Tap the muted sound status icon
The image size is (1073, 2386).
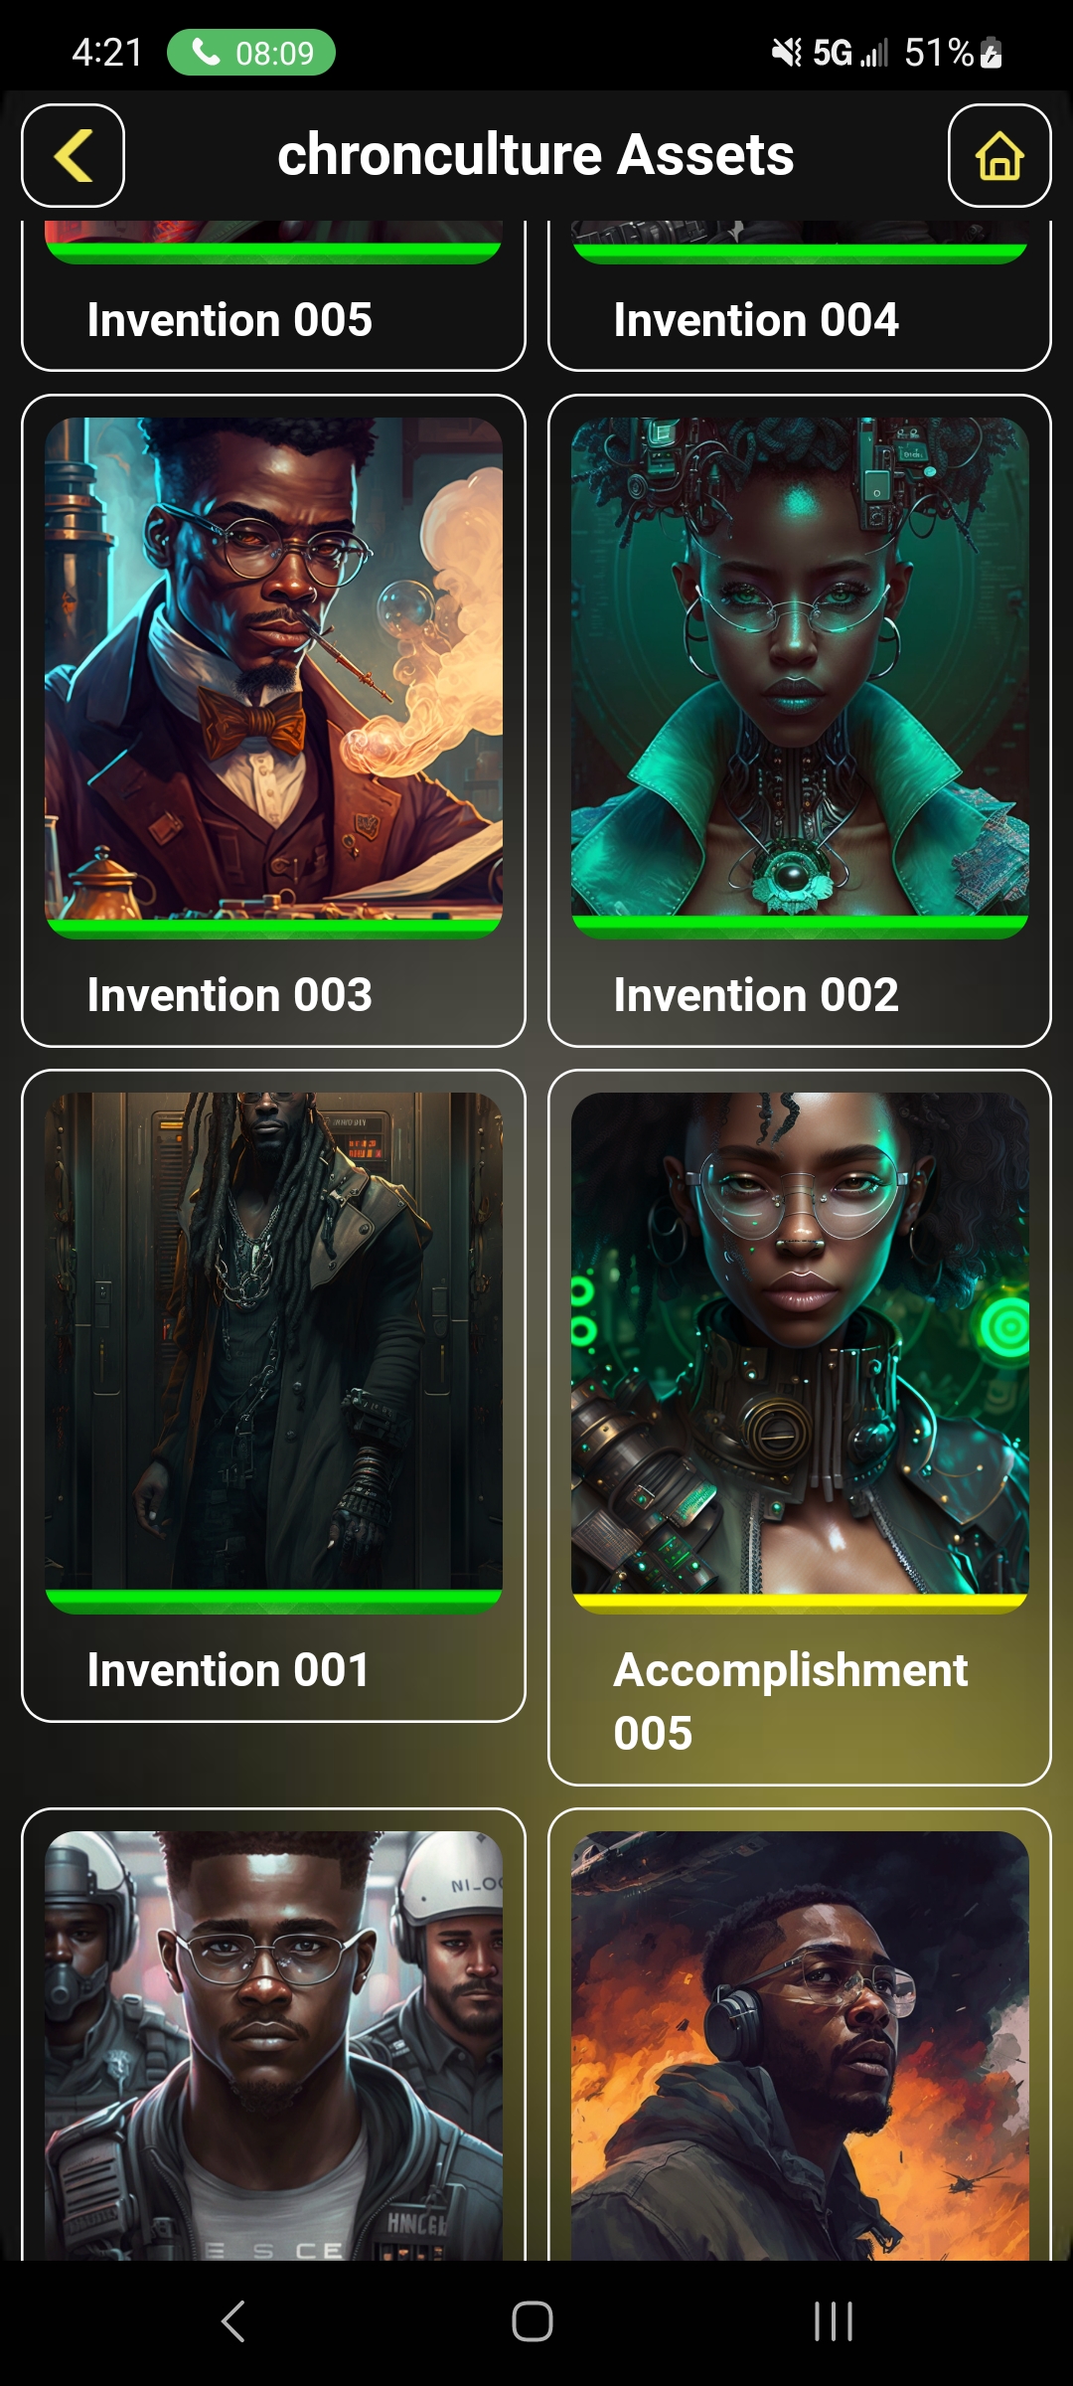click(786, 53)
